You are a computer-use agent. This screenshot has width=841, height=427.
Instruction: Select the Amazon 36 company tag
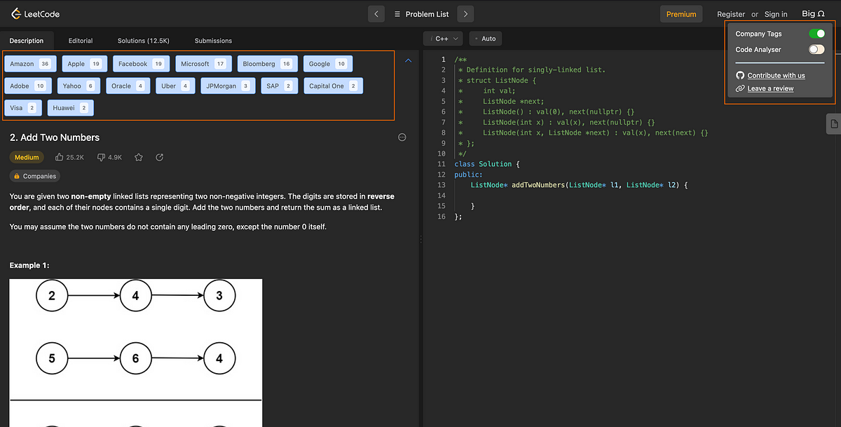click(30, 64)
